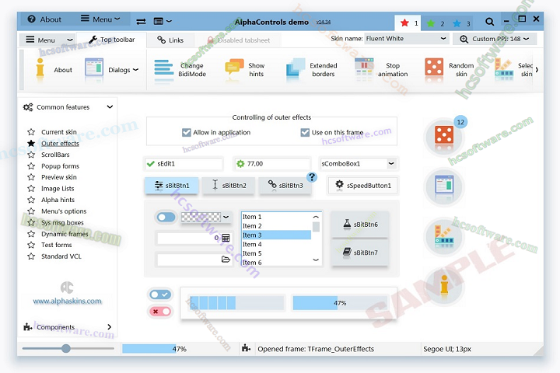The image size is (560, 373).
Task: Switch to the Top toolbar tab
Action: (111, 40)
